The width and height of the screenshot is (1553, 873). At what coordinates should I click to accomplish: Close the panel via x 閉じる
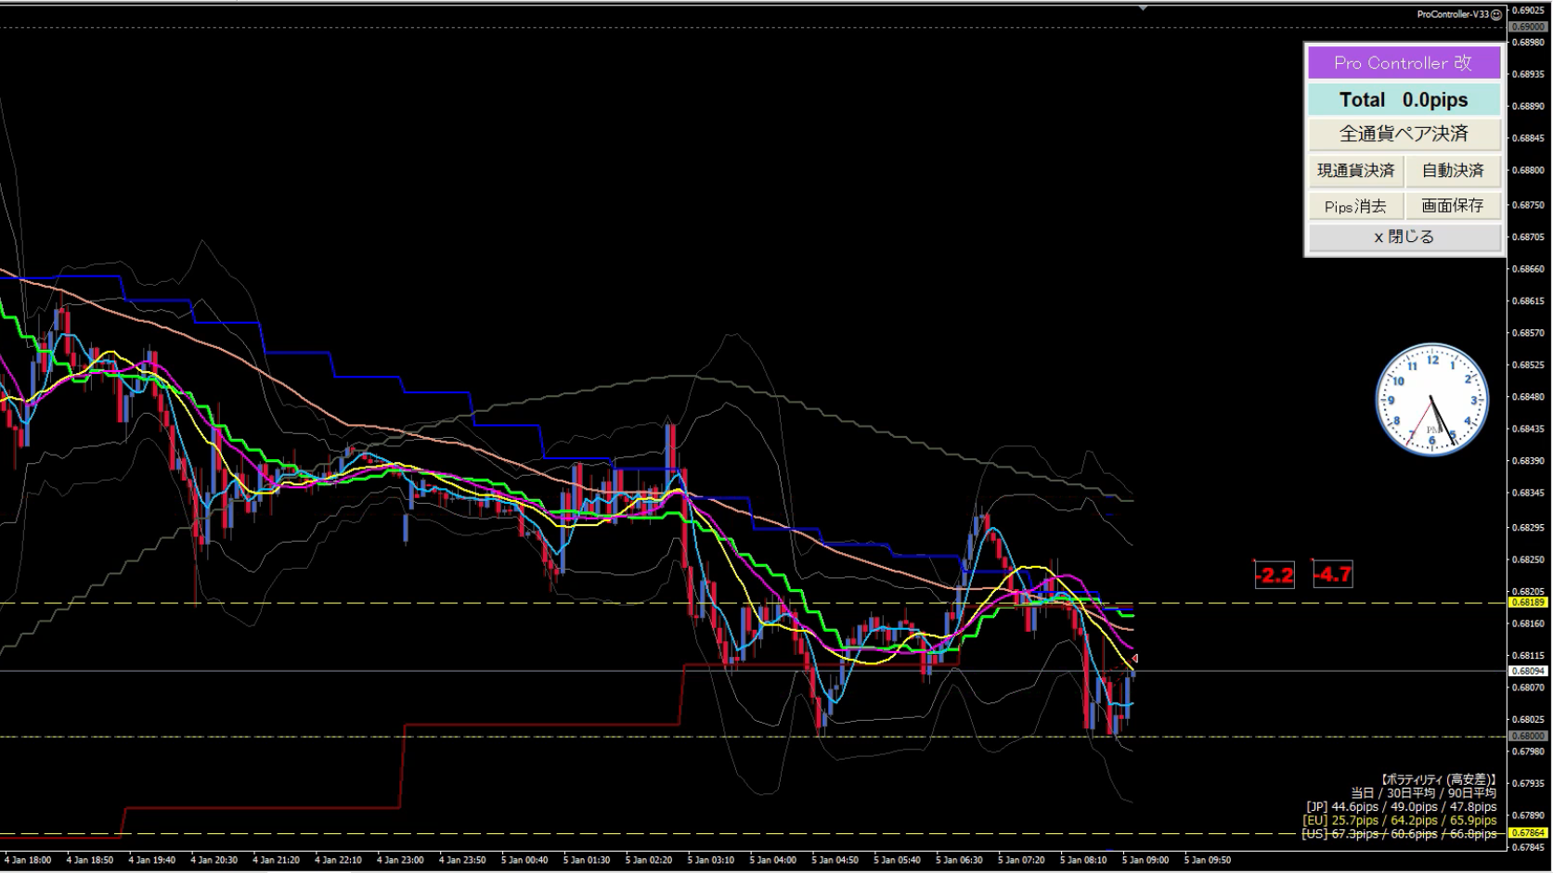click(x=1404, y=237)
